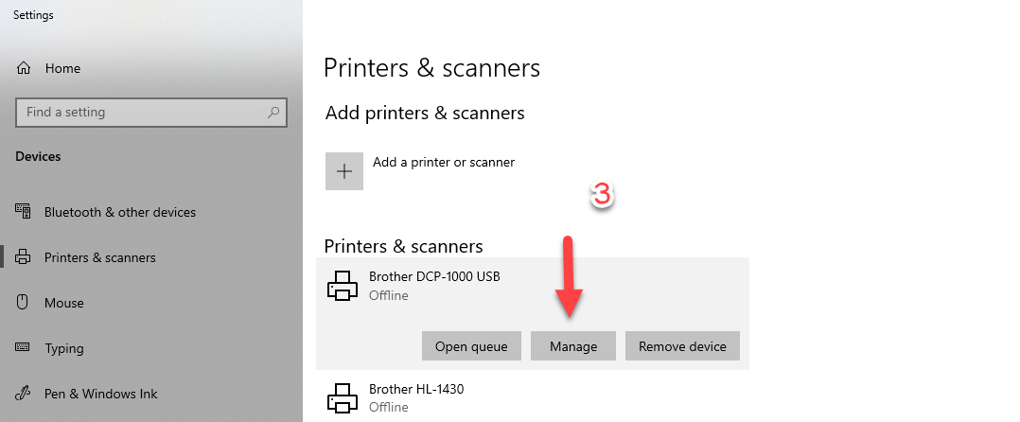This screenshot has height=422, width=1020.
Task: Select the Bluetooth & other devices icon
Action: coord(23,212)
